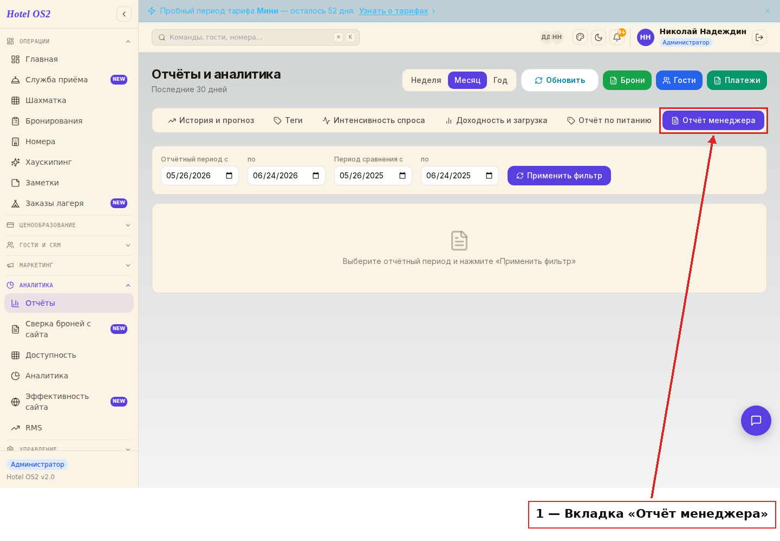Screen dimensions: 780x541
Task: Collapse the Аналитика sidebar section
Action: coord(69,285)
